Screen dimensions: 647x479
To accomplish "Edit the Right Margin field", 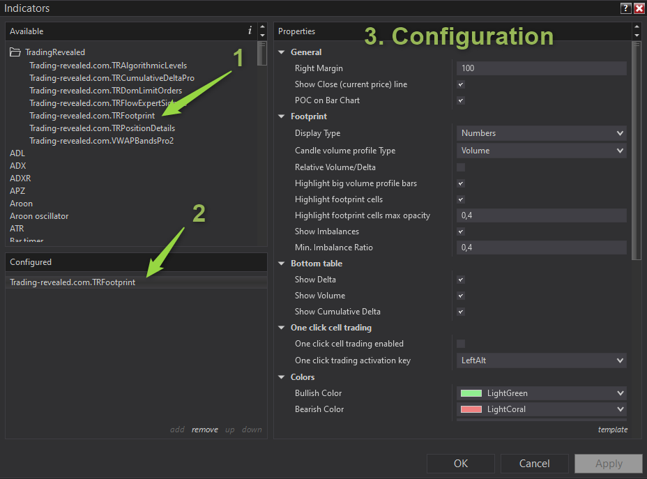I will coord(541,68).
